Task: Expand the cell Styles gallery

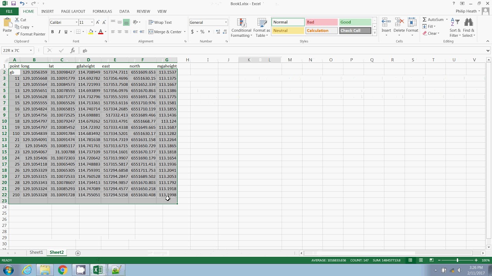Action: pyautogui.click(x=375, y=33)
